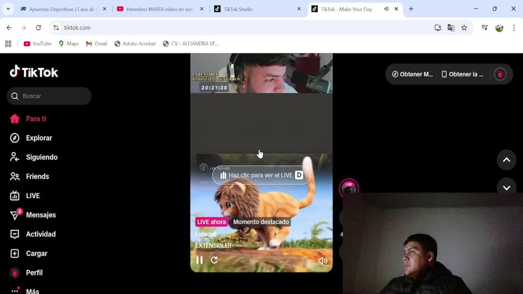Click the EXTENSIBLE!! video caption
The image size is (523, 294).
[213, 245]
